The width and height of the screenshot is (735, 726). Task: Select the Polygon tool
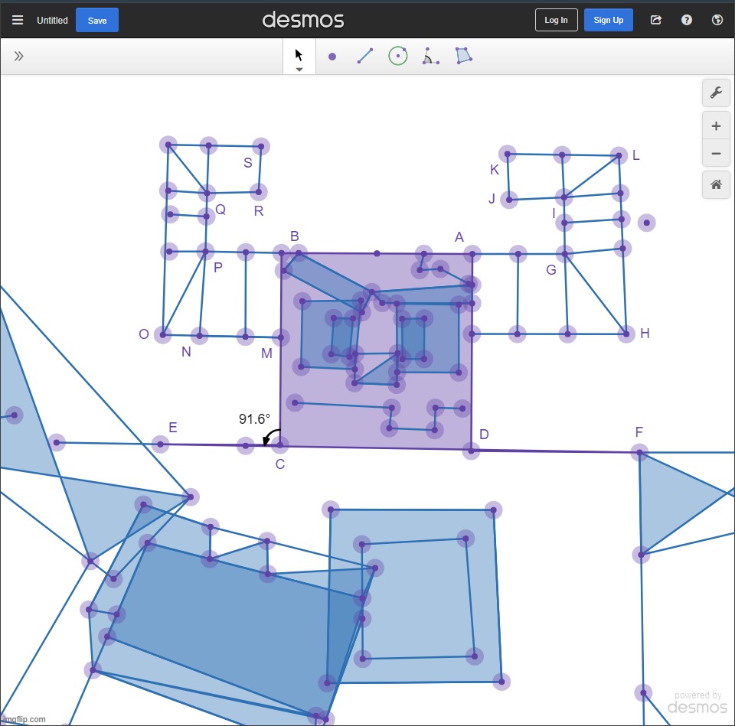tap(464, 56)
